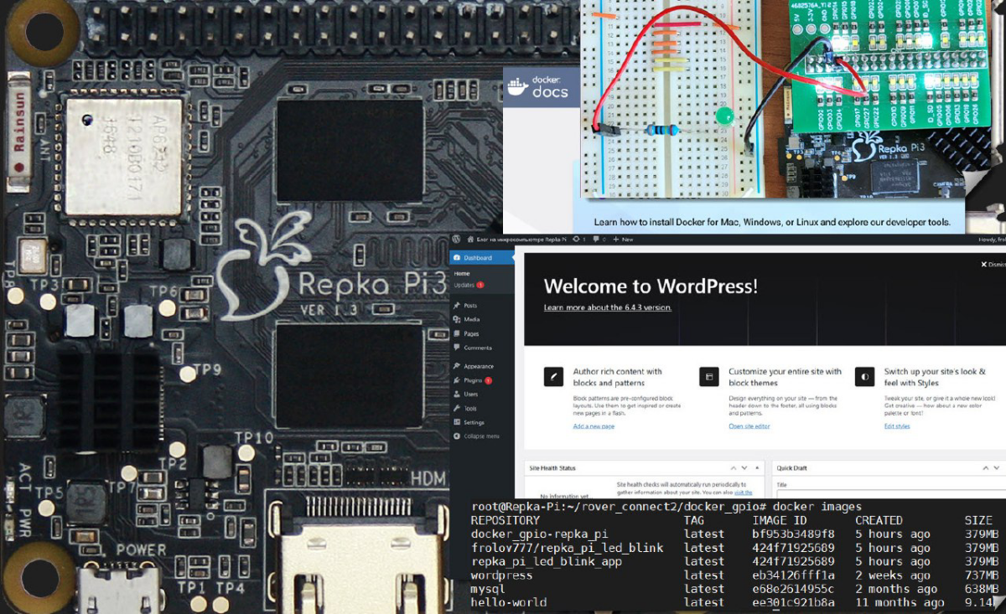Click the updates refresh icon in admin bar

tap(575, 240)
